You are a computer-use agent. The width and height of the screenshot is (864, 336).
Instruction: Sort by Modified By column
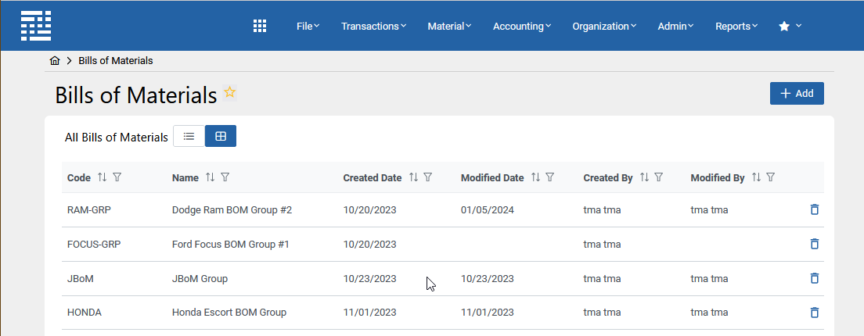(x=756, y=177)
